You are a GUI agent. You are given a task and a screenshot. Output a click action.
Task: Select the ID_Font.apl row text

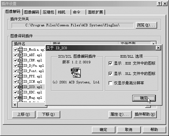coord(34,71)
